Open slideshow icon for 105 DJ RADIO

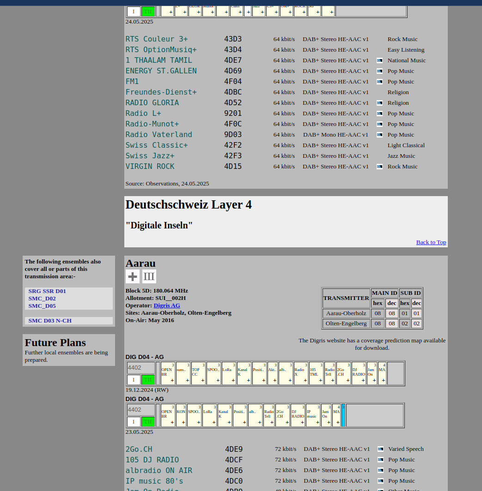pos(380,460)
